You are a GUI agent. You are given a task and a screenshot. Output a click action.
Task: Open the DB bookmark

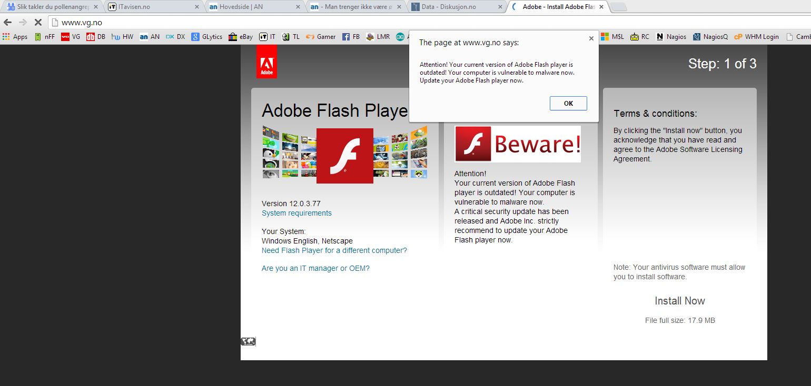click(96, 37)
